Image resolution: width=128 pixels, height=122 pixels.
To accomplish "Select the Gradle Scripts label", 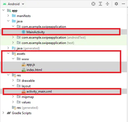I will 22,113.
